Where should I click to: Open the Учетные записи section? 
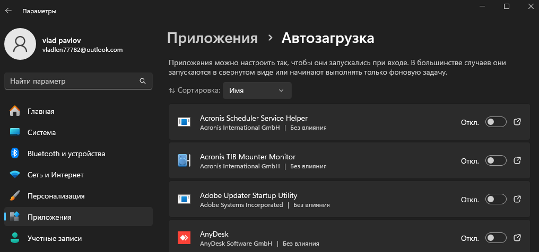pos(79,238)
